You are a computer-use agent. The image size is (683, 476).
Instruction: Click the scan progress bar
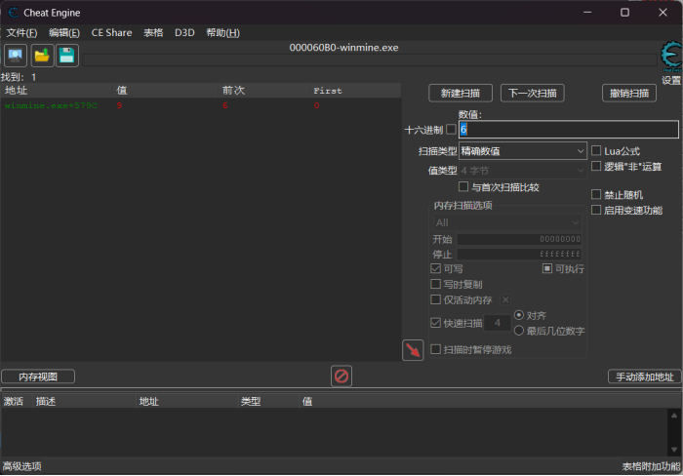(x=370, y=60)
